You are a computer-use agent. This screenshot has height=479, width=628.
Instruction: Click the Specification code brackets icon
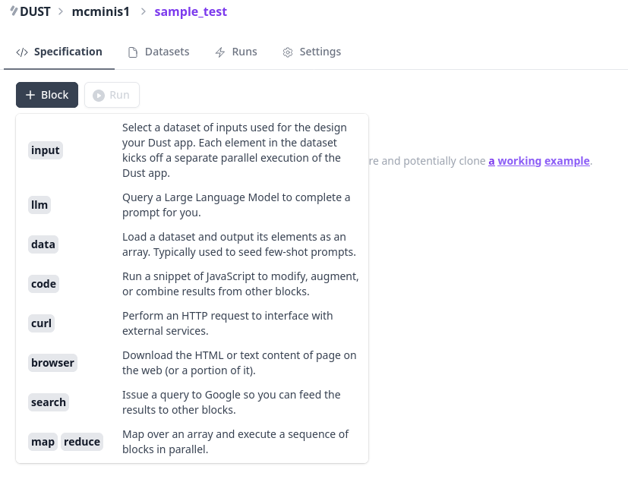pos(22,52)
